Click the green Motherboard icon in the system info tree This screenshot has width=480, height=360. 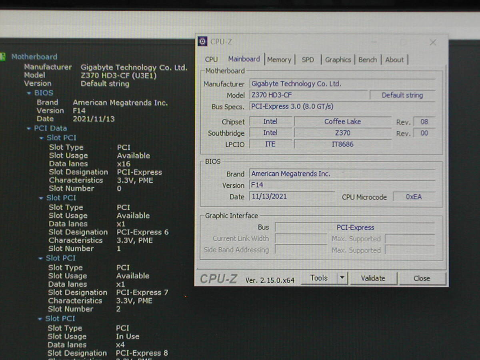coord(2,57)
